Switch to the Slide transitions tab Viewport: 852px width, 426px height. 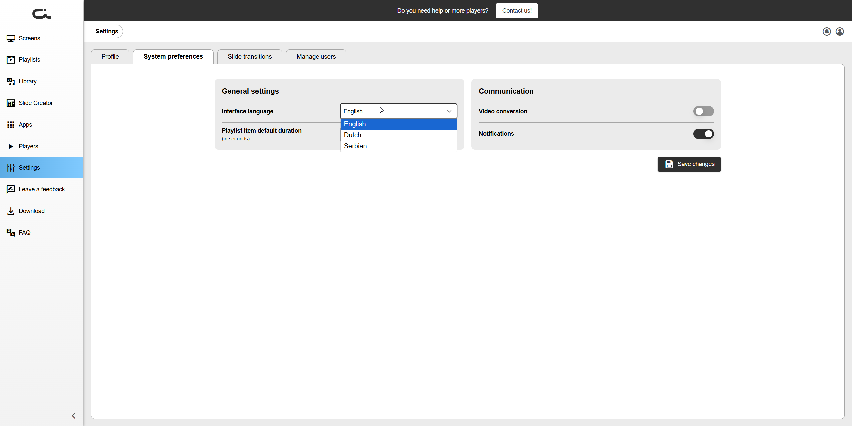click(x=250, y=57)
